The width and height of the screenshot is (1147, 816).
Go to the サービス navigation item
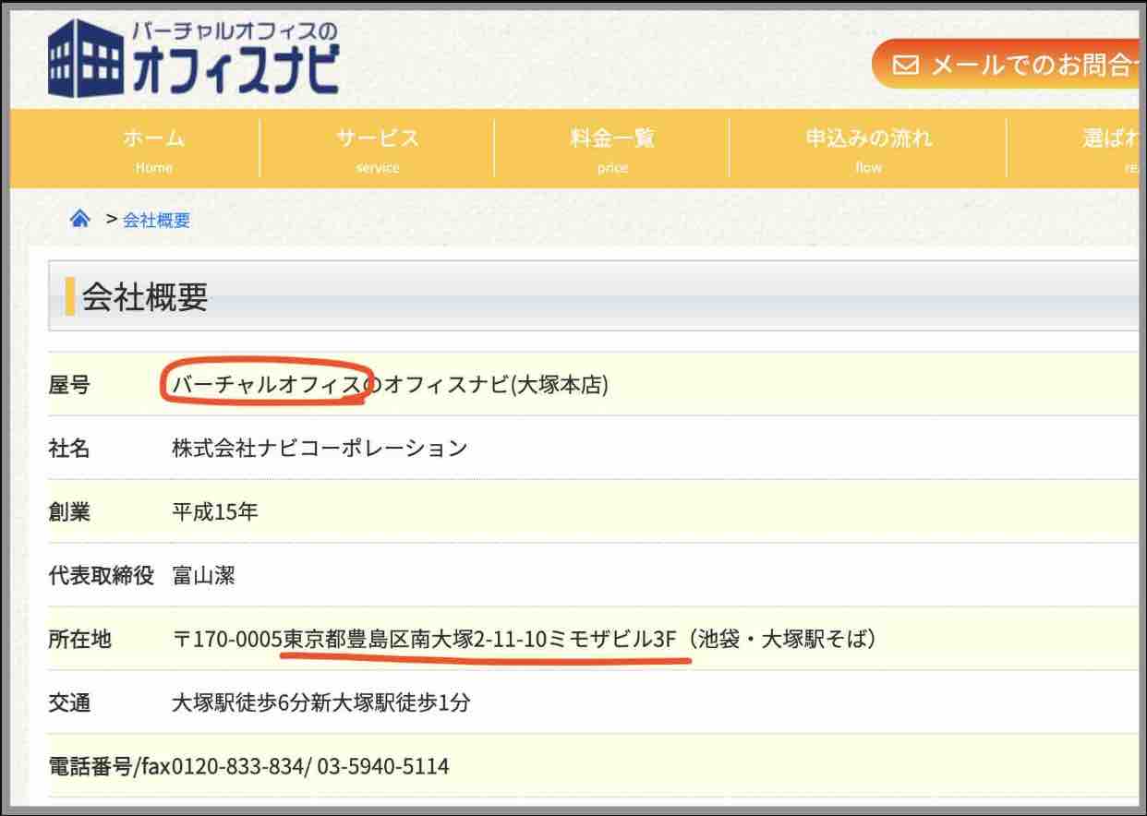click(377, 150)
